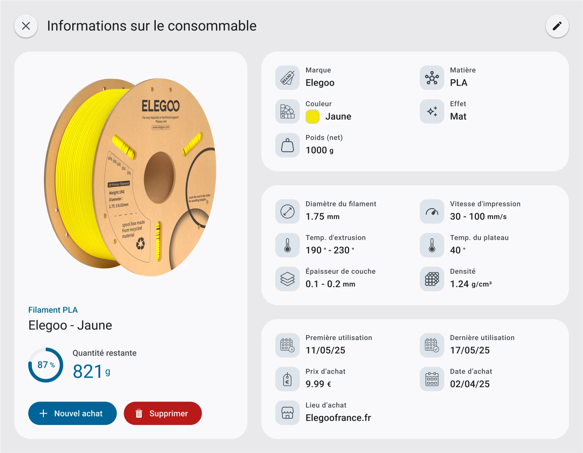The width and height of the screenshot is (583, 453).
Task: Click the 30 - 100 mm/s speed value
Action: [479, 216]
